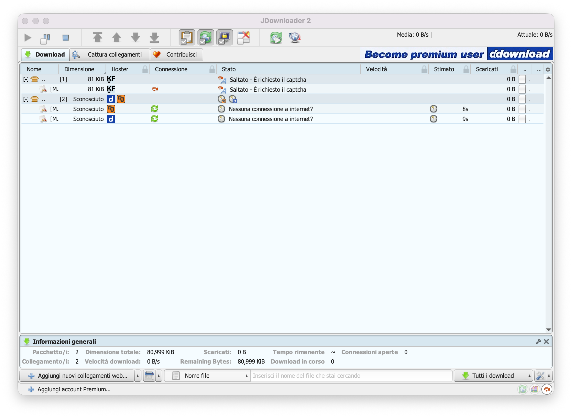Click move to bottom arrow icon

(154, 38)
